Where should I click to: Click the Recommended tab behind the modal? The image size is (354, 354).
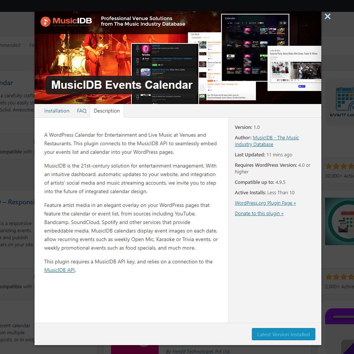coord(10,45)
